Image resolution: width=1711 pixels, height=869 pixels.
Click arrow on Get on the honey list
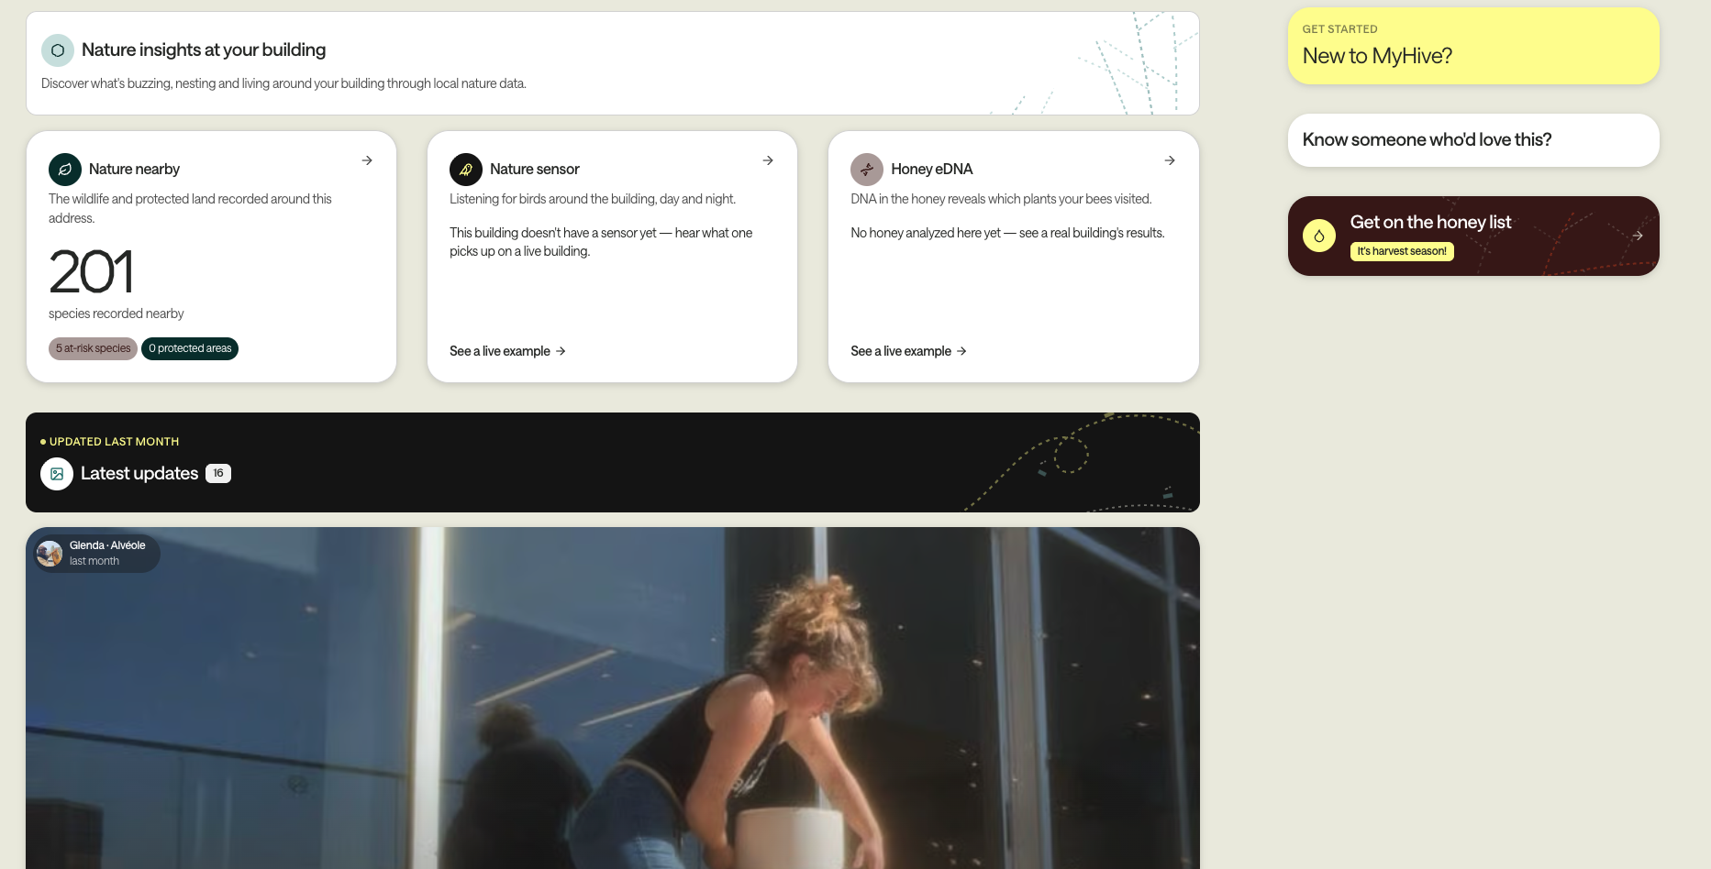(1638, 236)
